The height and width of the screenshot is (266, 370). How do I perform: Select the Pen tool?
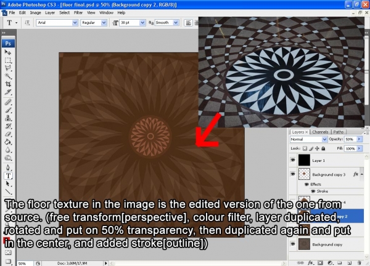pos(8,167)
